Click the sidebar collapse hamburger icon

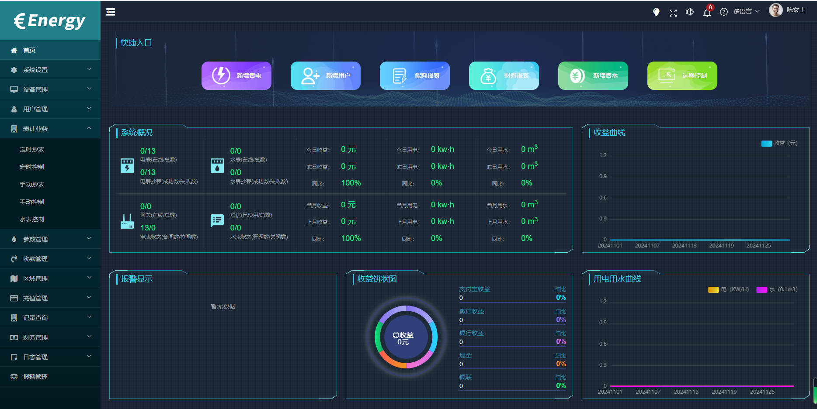tap(111, 12)
